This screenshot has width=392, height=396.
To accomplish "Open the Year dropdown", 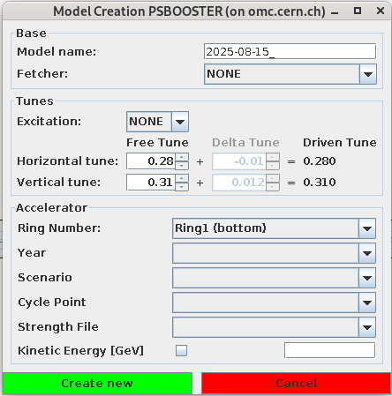I will 274,253.
